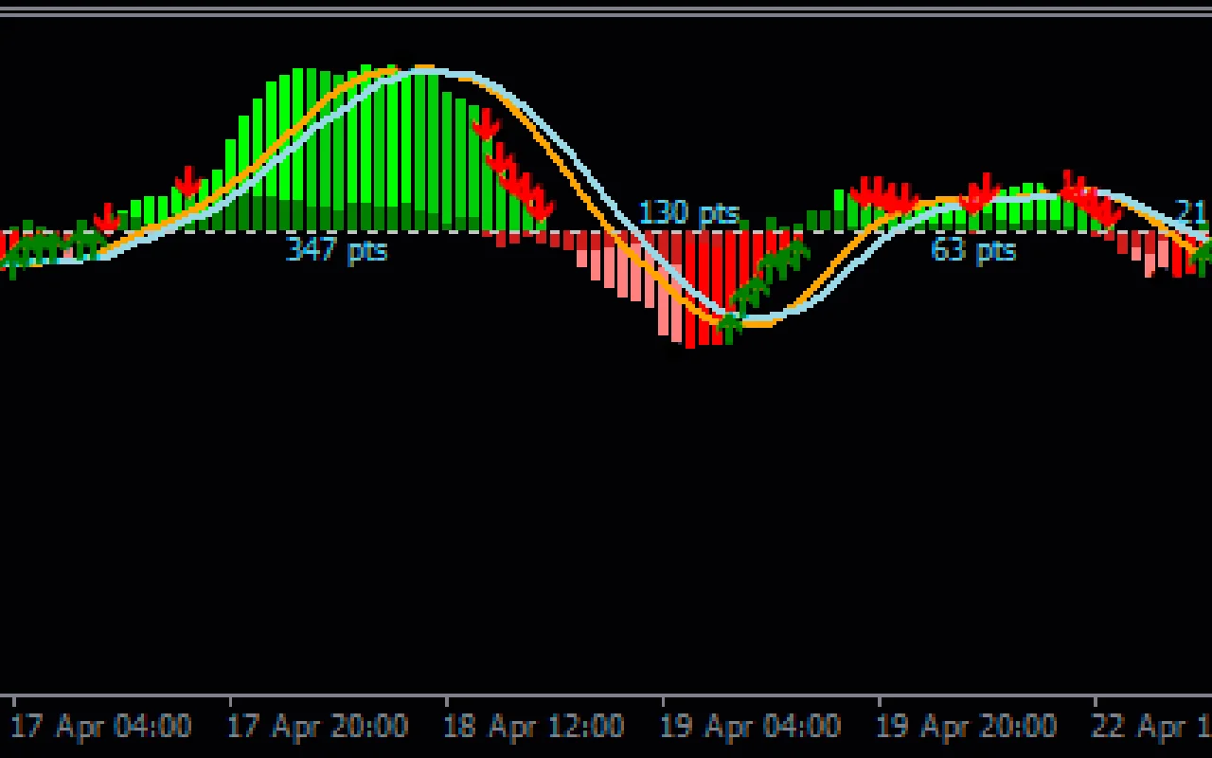Select the 19 Apr 04:00 time label
Viewport: 1212px width, 758px height.
click(750, 727)
